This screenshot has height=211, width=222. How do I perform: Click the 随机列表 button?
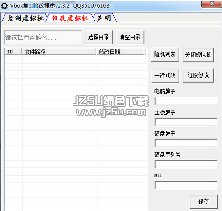[165, 54]
